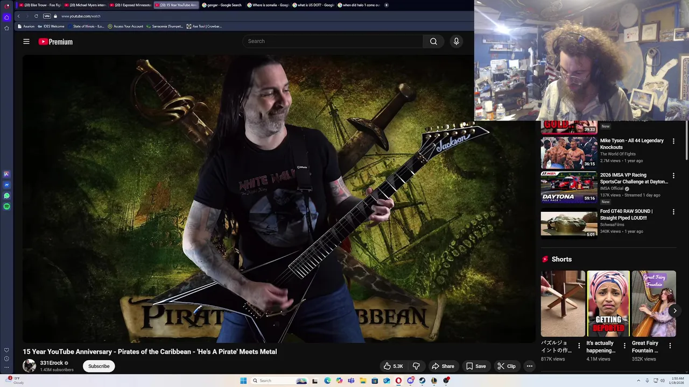Switch to Where is somalia tab
The width and height of the screenshot is (689, 387).
click(268, 5)
